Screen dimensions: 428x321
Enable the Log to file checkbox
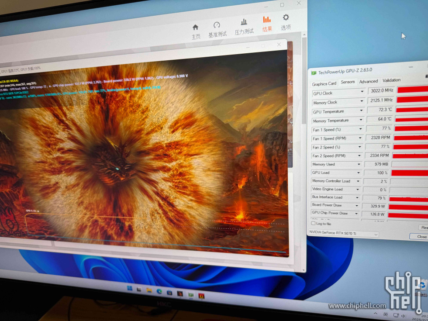313,223
